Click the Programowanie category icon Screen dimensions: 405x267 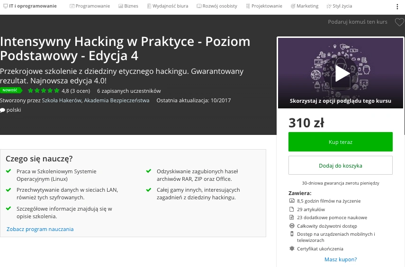[72, 6]
